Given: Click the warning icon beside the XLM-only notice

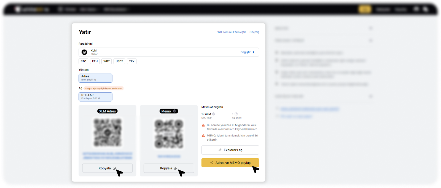Looking at the screenshot, I should (203, 125).
